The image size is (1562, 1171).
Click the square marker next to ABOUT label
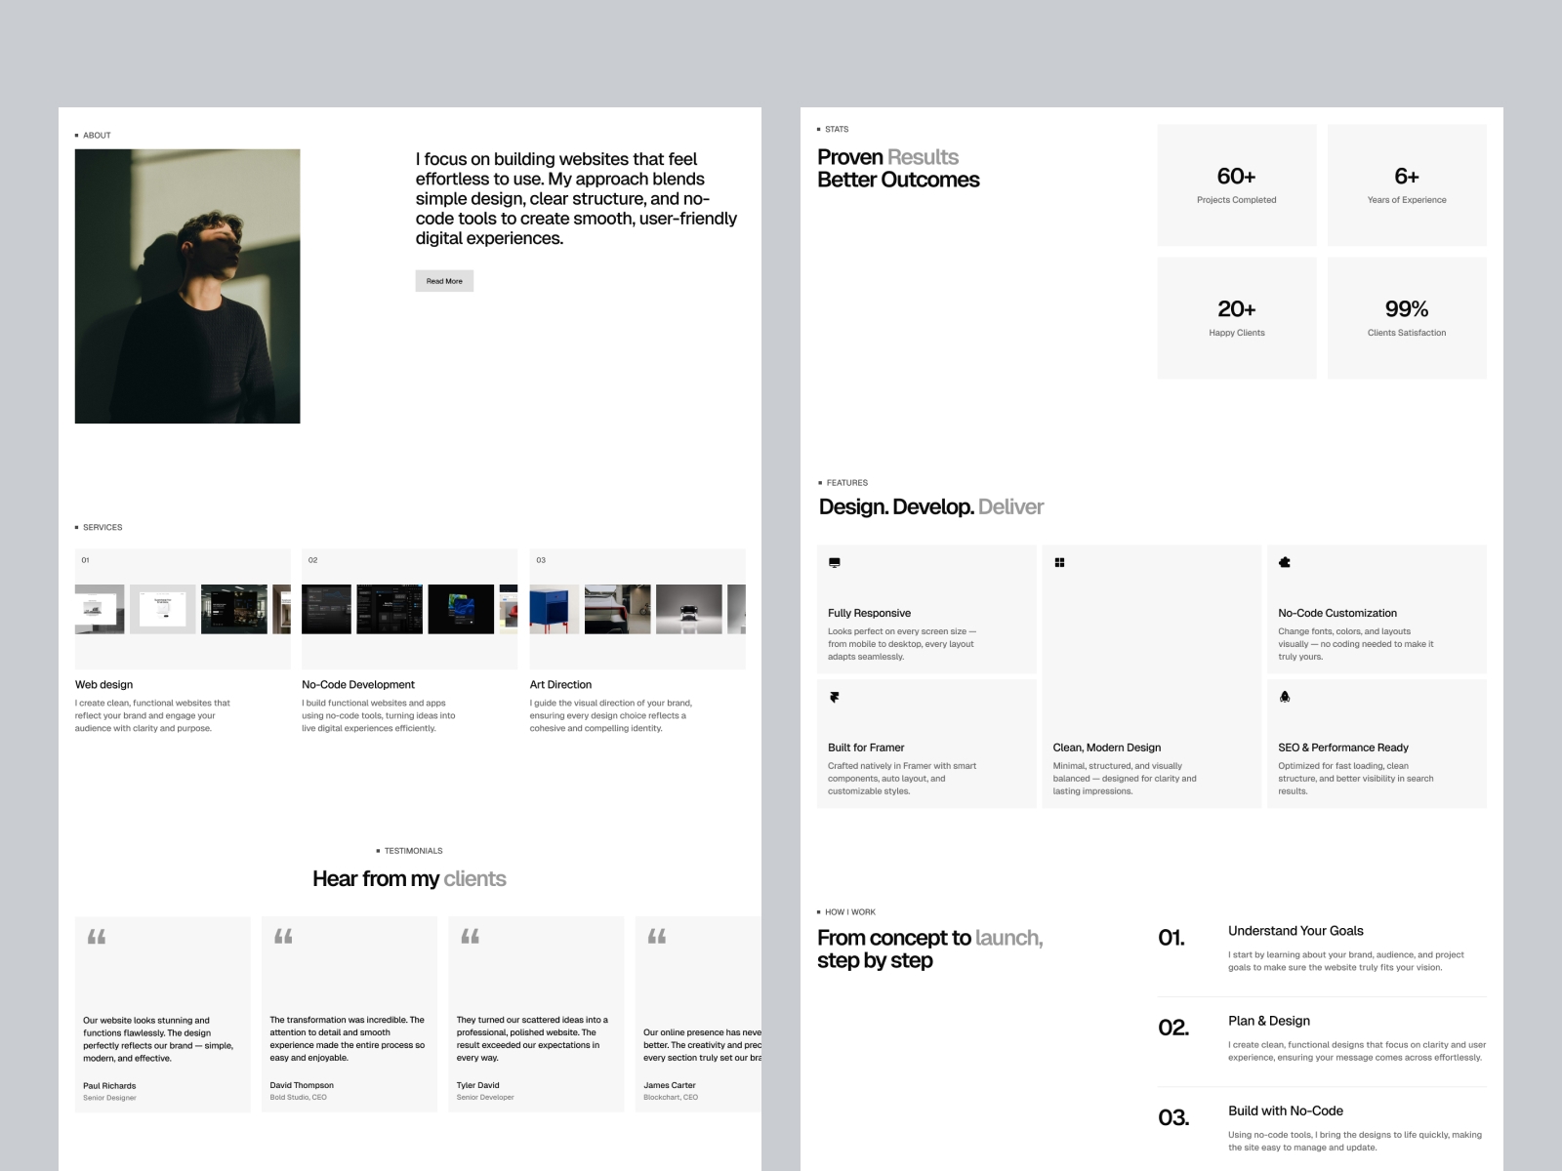tap(76, 136)
